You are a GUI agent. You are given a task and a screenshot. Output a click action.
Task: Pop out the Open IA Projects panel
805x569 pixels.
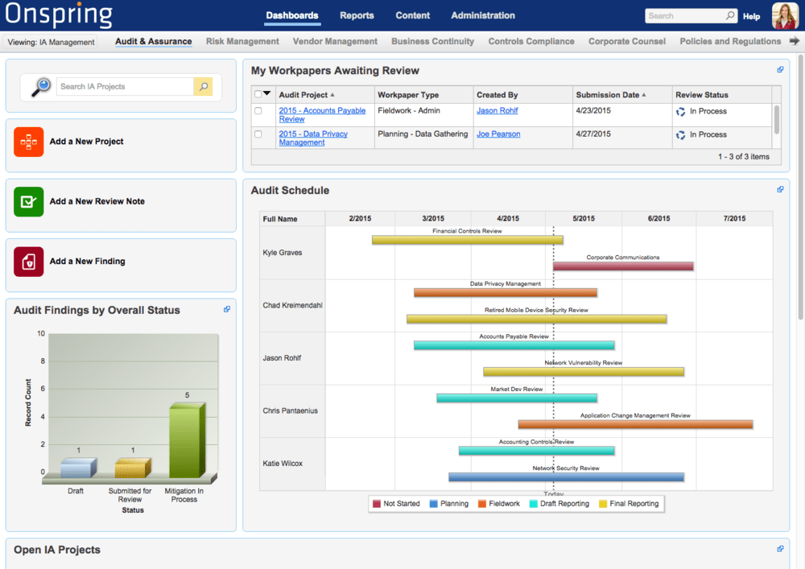coord(779,549)
